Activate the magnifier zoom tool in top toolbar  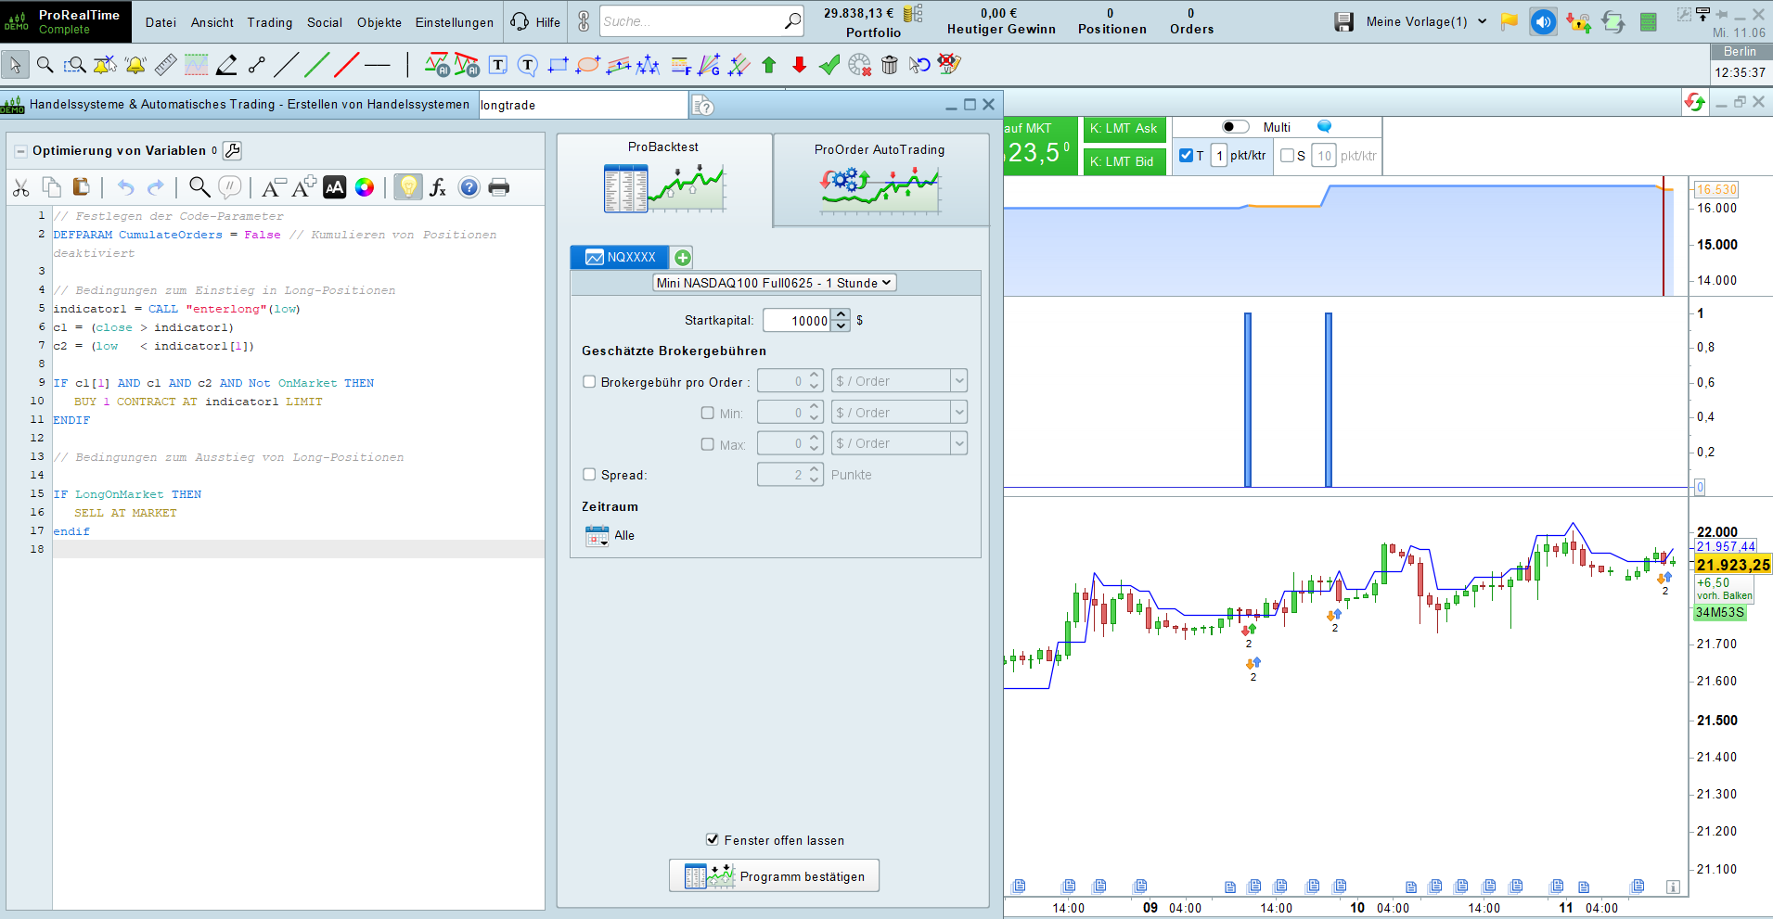45,65
